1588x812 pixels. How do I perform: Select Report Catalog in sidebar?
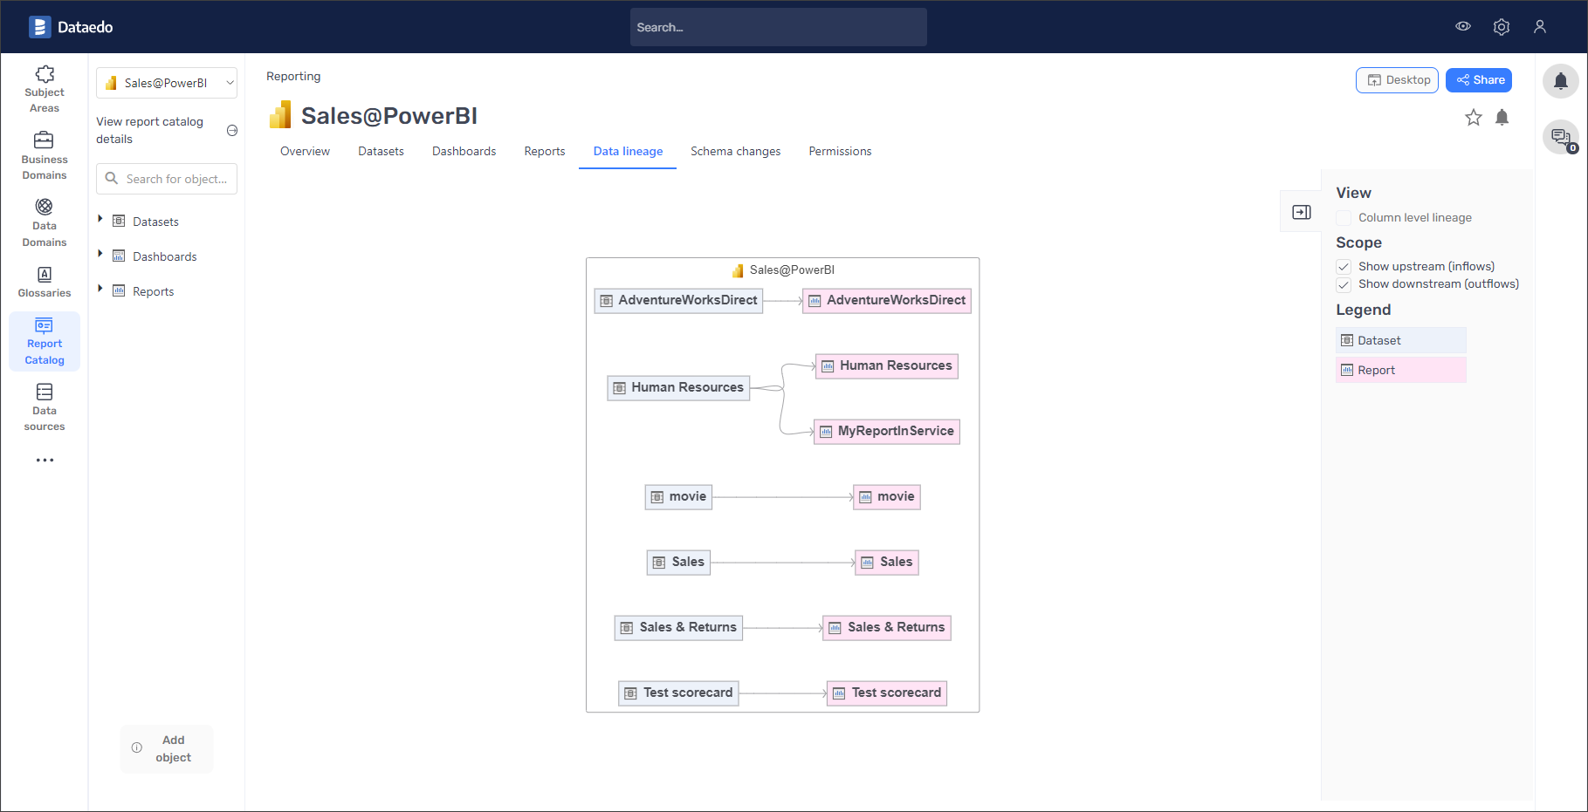[45, 341]
